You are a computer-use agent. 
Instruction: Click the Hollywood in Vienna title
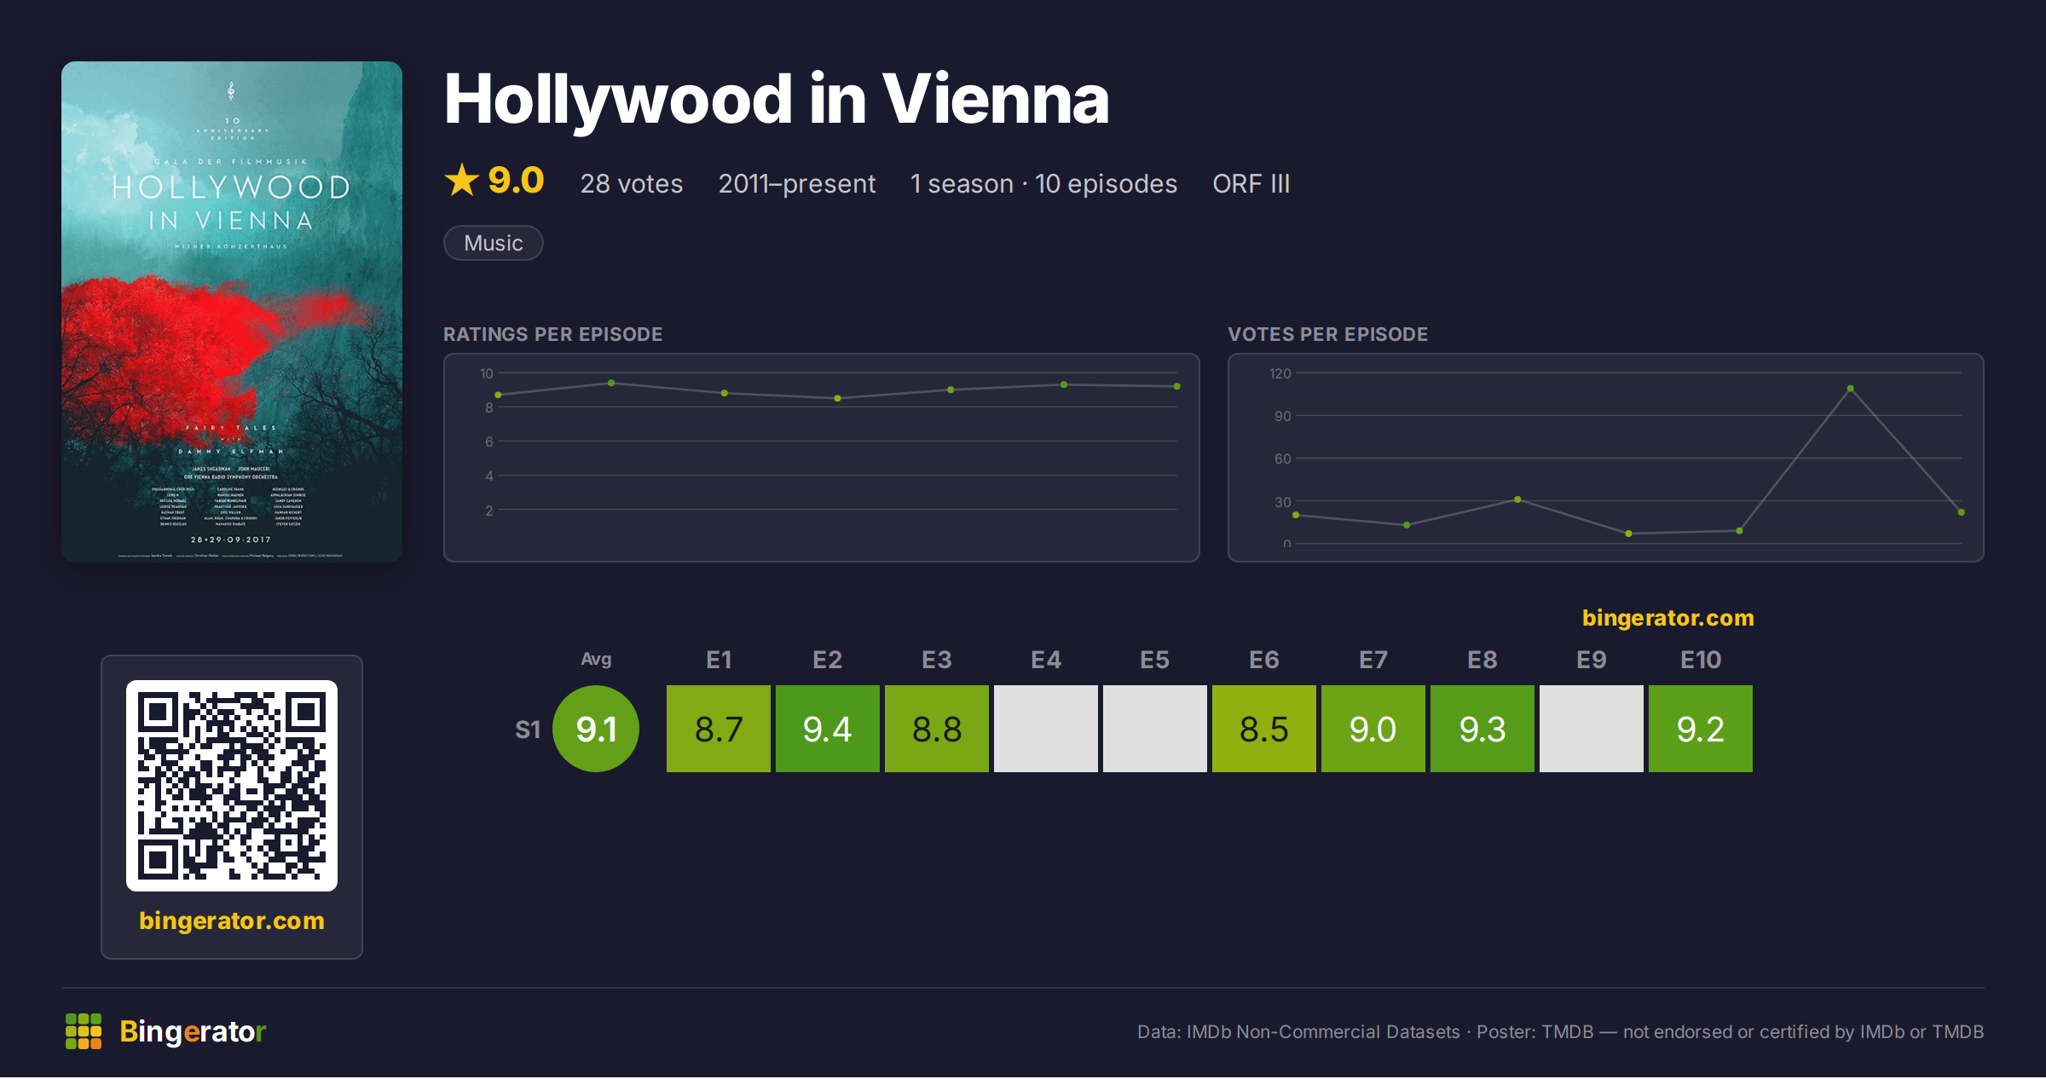[x=777, y=100]
